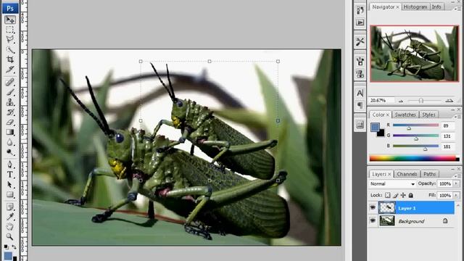
Task: Select the Rectangle shape tool
Action: point(9,194)
